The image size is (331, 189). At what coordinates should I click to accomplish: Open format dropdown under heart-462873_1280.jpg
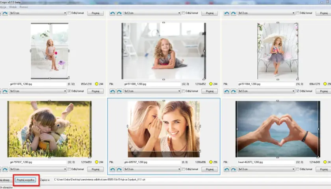[x=266, y=169]
